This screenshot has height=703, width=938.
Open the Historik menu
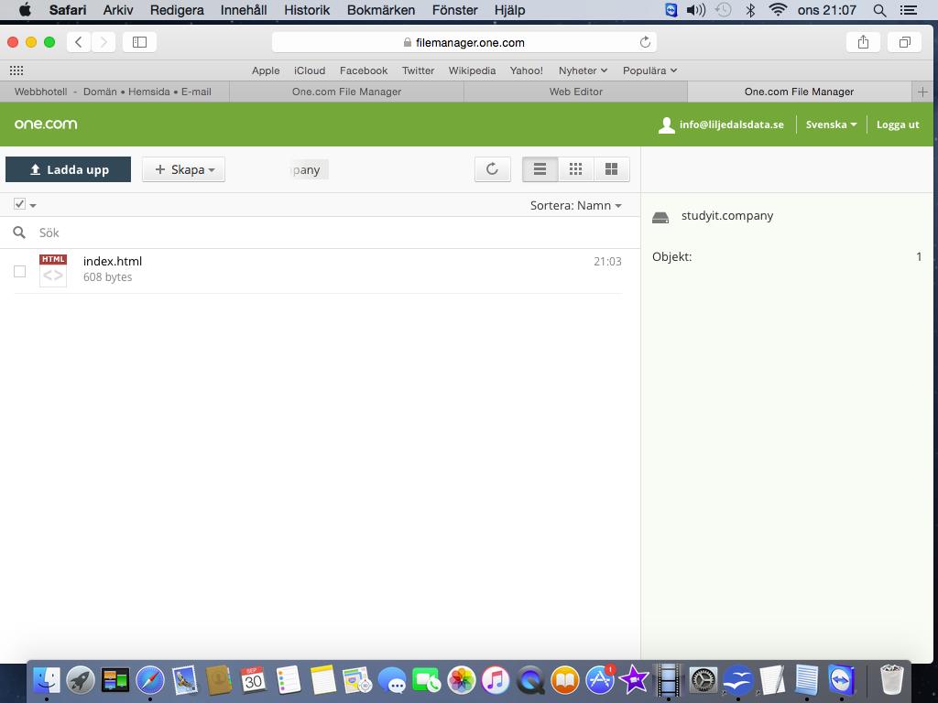tap(307, 10)
